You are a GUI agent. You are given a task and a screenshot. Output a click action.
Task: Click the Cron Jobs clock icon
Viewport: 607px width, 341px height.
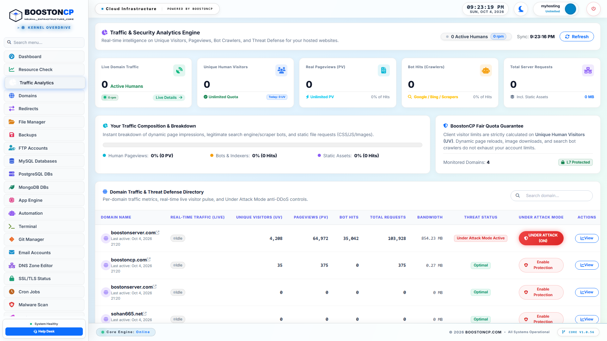12,292
